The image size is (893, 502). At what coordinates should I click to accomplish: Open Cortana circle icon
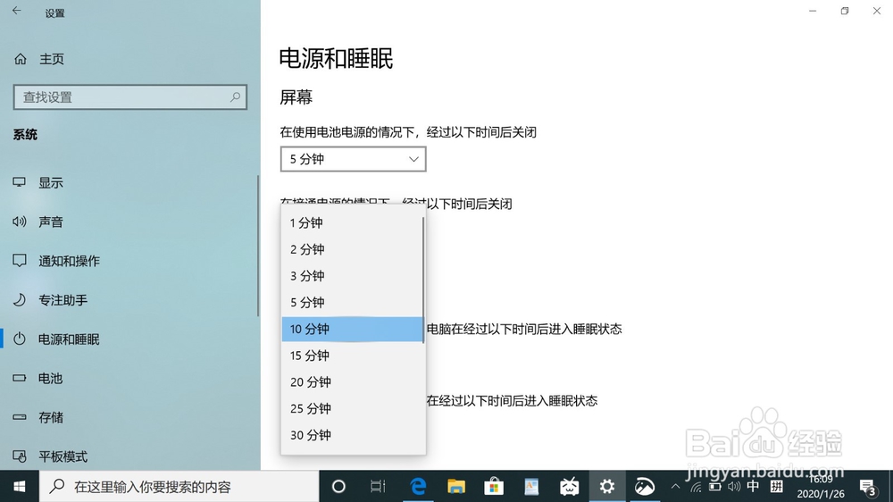(338, 487)
